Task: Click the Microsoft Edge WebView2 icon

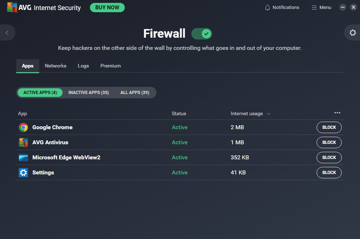Action: tap(23, 158)
